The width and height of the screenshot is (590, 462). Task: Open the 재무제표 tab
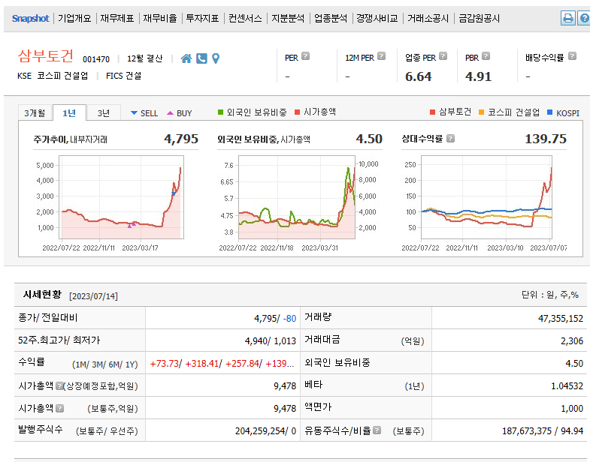pos(117,19)
